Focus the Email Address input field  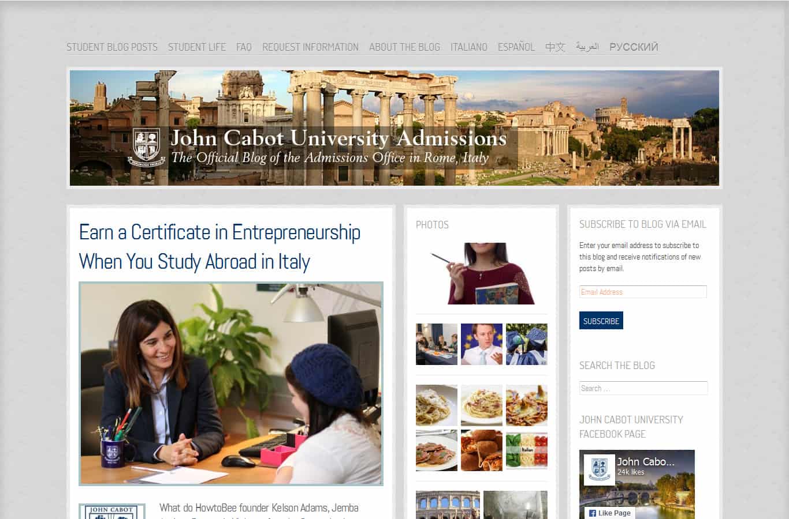coord(643,292)
